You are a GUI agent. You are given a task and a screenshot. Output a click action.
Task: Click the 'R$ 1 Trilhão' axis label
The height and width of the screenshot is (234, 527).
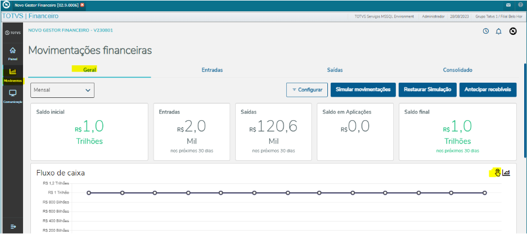click(58, 193)
